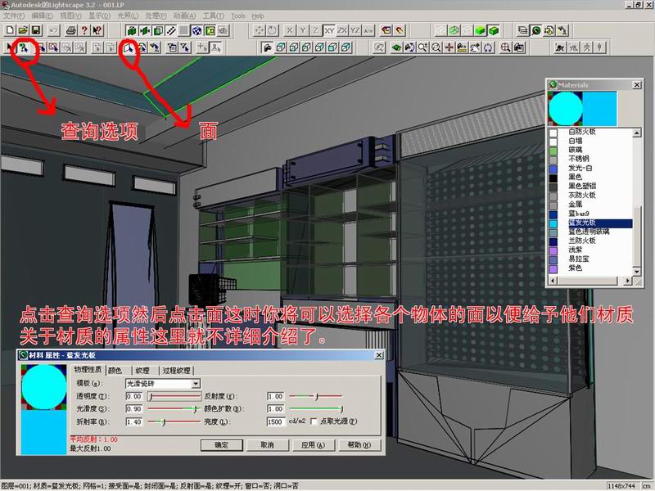Click the dotted diagonal line toolbar icon
Image resolution: width=655 pixels, height=491 pixels.
[x=171, y=30]
